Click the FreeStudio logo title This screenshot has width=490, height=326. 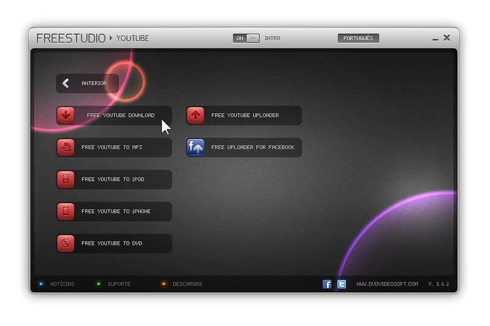pyautogui.click(x=70, y=39)
